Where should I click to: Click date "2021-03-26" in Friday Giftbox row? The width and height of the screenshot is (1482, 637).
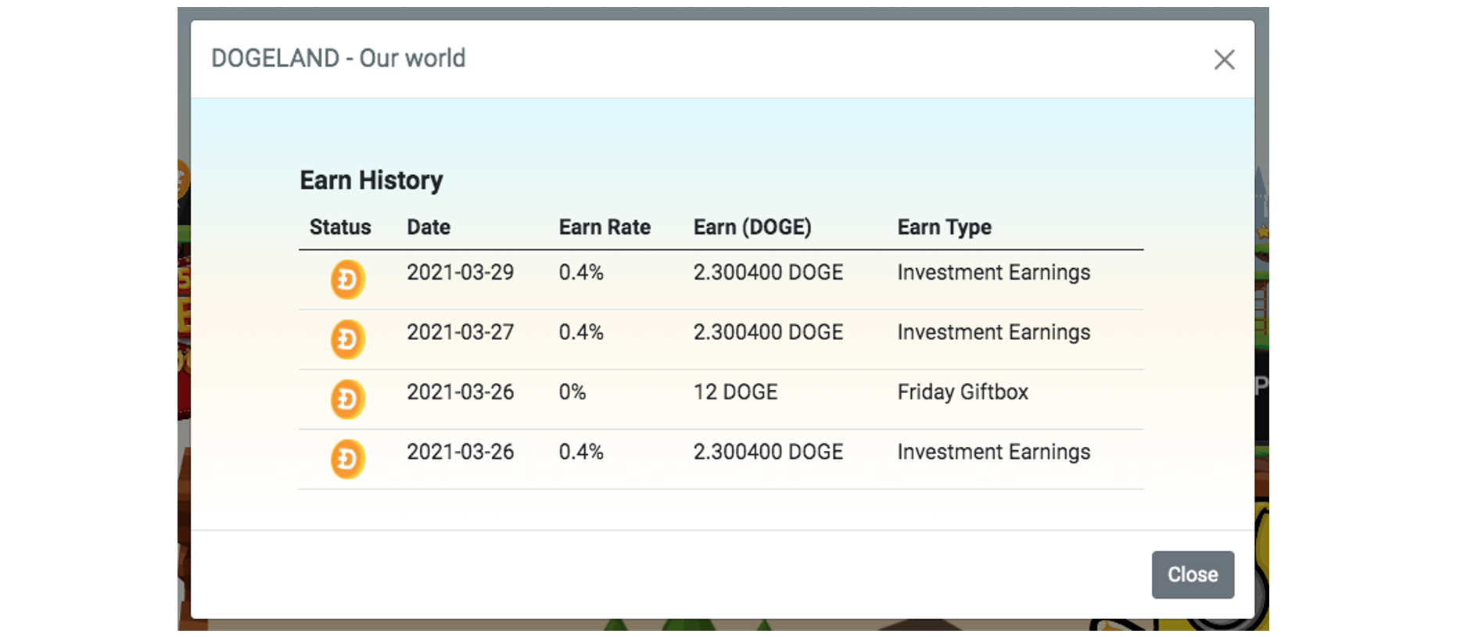[x=460, y=392]
